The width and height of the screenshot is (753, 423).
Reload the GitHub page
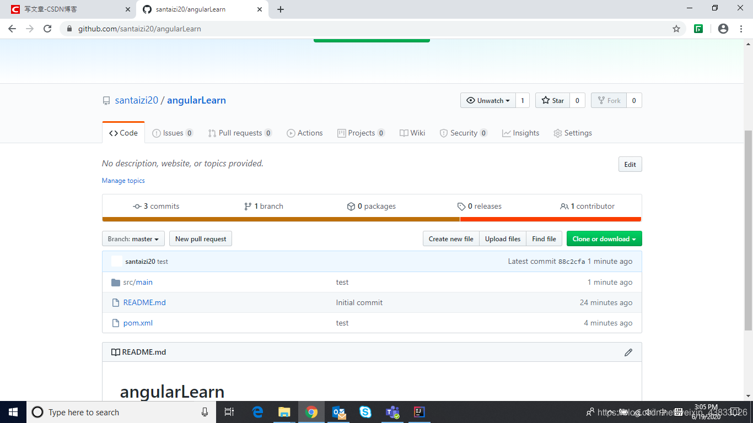(x=47, y=29)
